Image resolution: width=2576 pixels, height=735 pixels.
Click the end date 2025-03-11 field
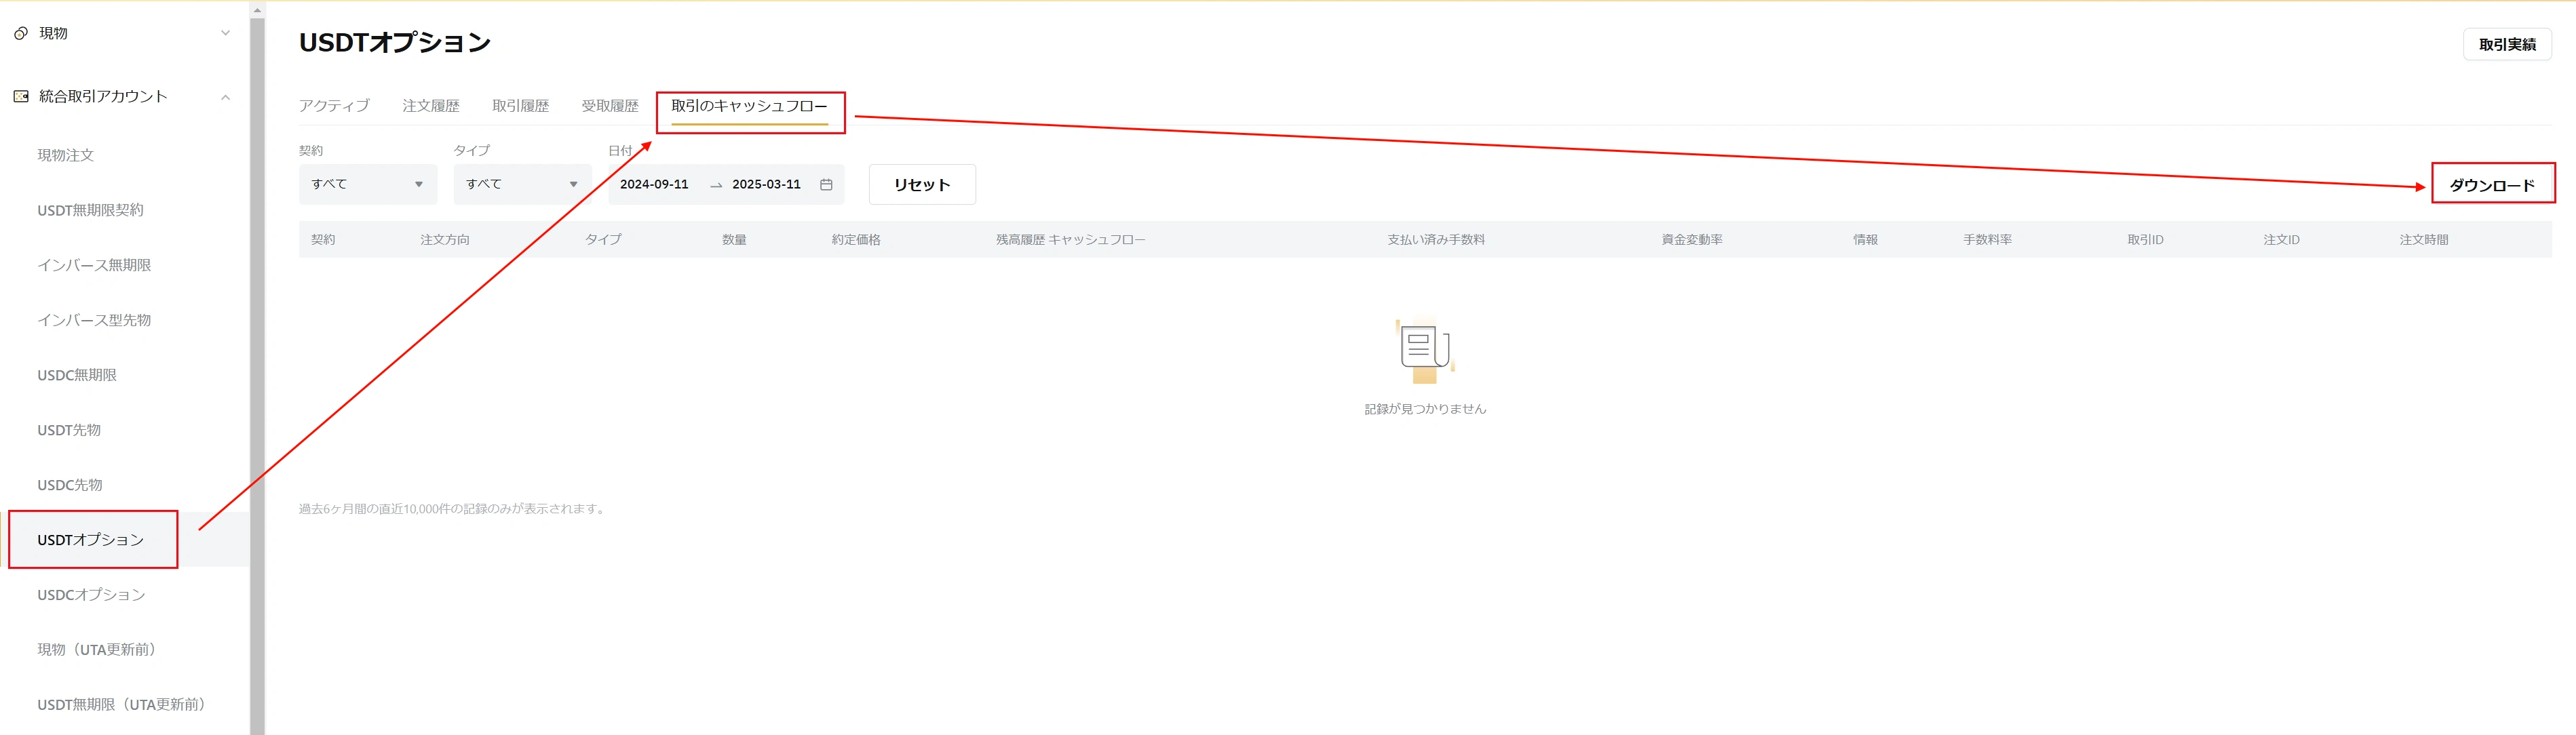click(x=766, y=184)
